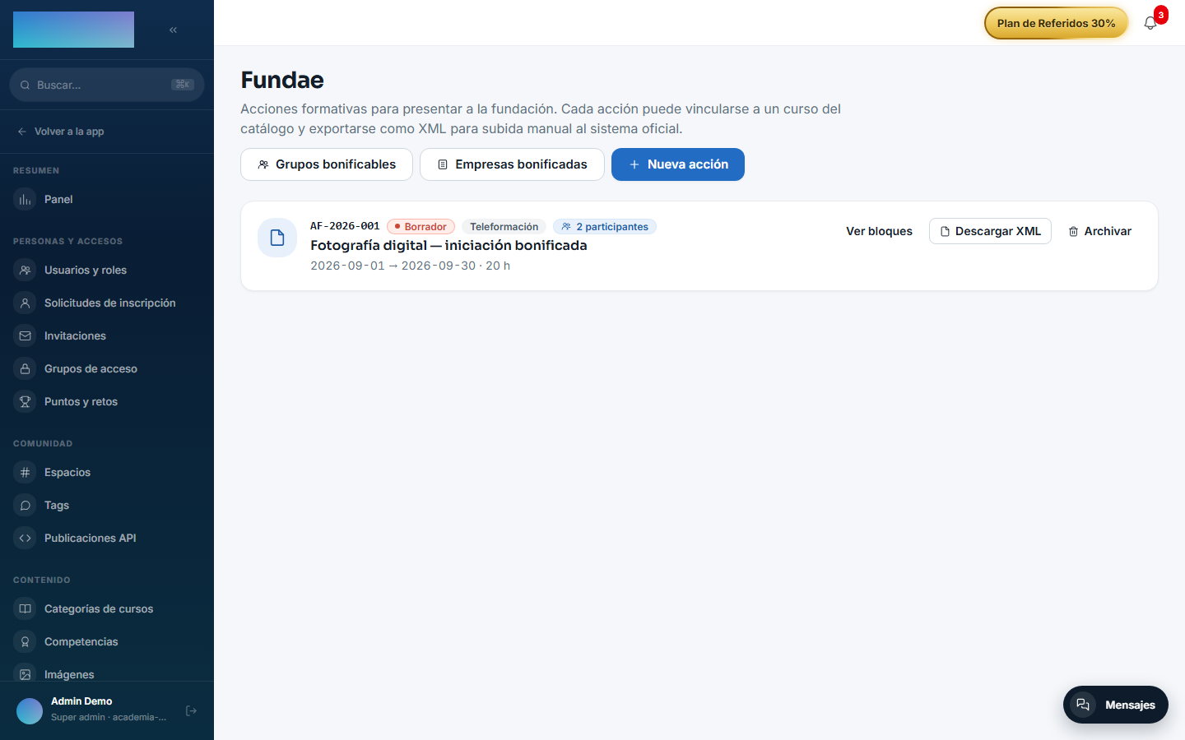Open the Panel menu item

(x=107, y=200)
